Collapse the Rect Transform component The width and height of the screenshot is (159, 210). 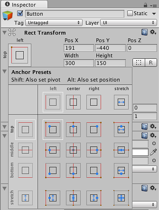coord(4,33)
